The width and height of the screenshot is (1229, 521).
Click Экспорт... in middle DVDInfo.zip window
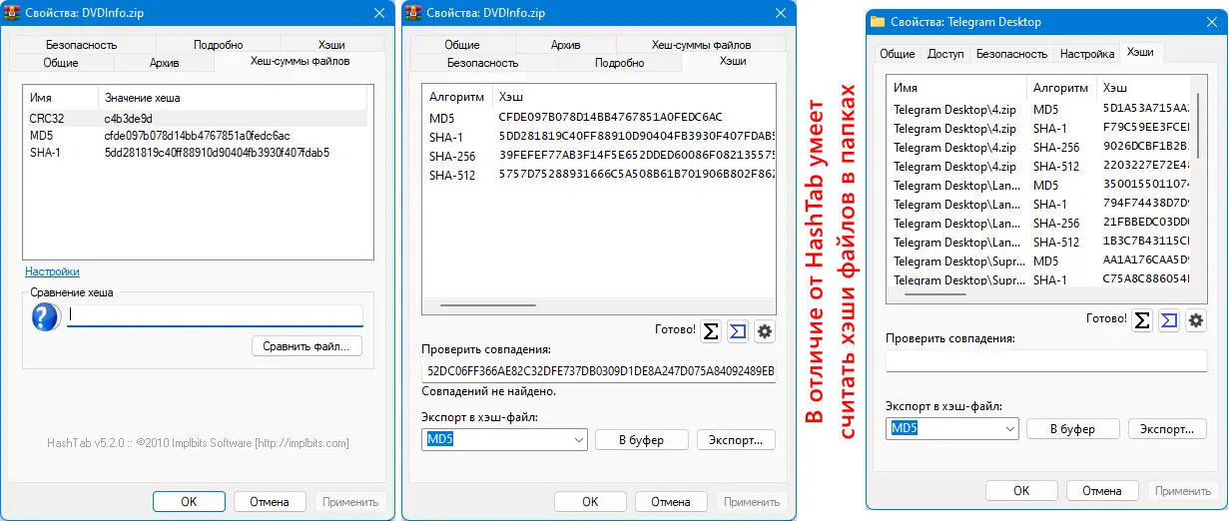(736, 440)
